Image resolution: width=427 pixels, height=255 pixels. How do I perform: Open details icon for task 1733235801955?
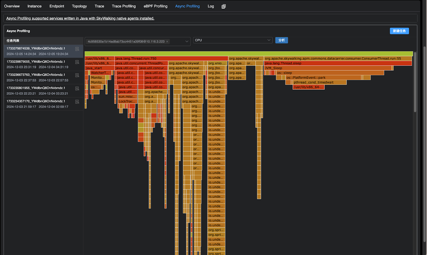pos(77,89)
